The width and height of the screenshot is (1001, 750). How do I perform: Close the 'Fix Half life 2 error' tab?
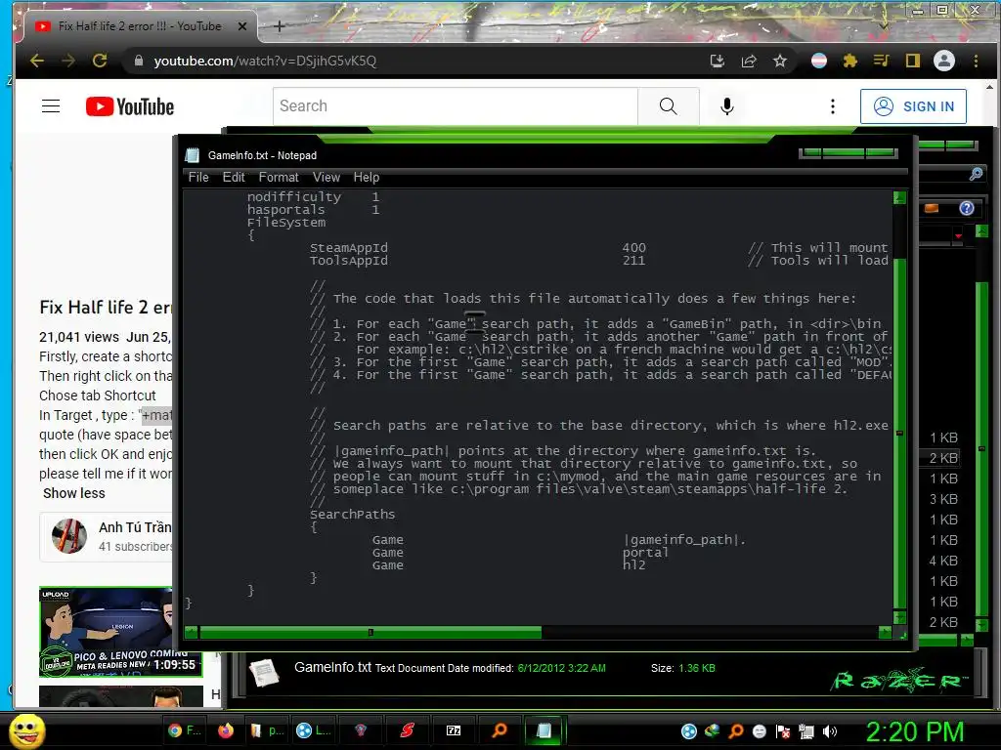(242, 26)
